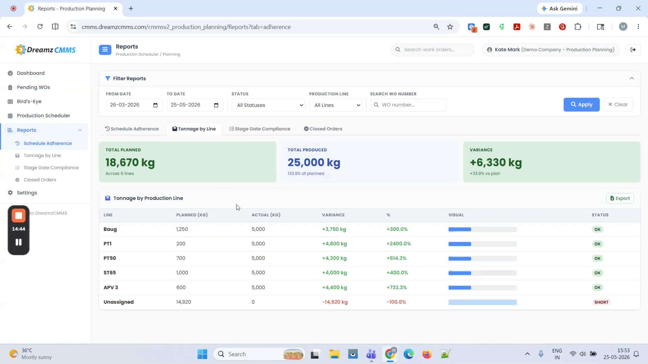Expand the All Lines production dropdown
This screenshot has width=648, height=364.
[335, 105]
